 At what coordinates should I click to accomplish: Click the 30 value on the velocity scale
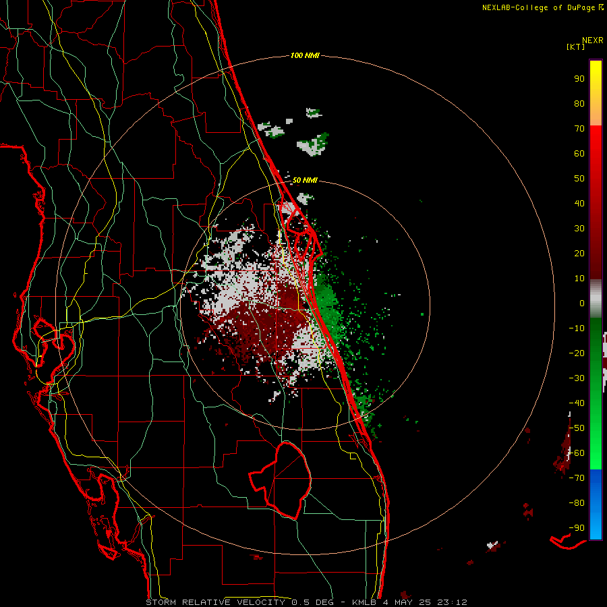click(x=579, y=229)
